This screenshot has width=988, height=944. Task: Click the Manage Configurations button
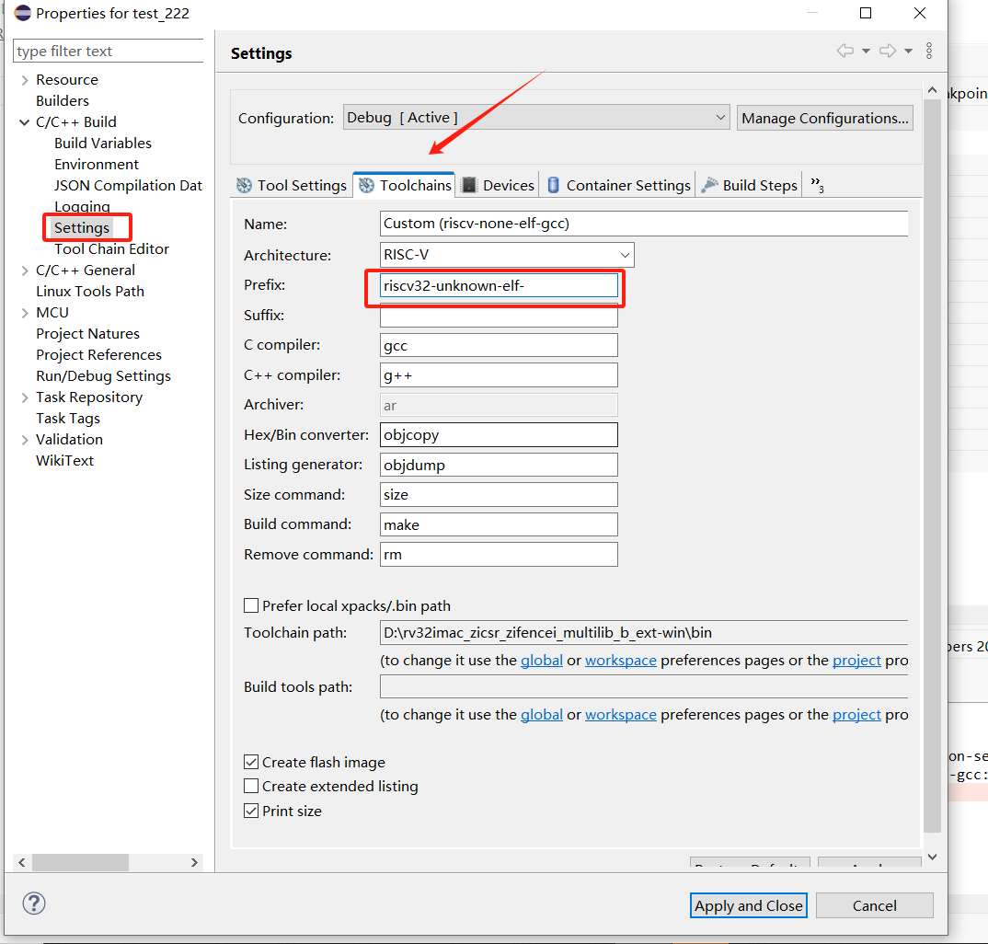click(x=825, y=118)
